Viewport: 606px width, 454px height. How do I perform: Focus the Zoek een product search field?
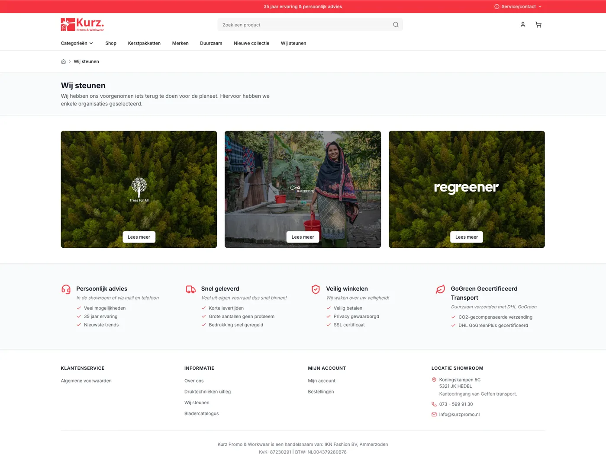[x=310, y=25]
